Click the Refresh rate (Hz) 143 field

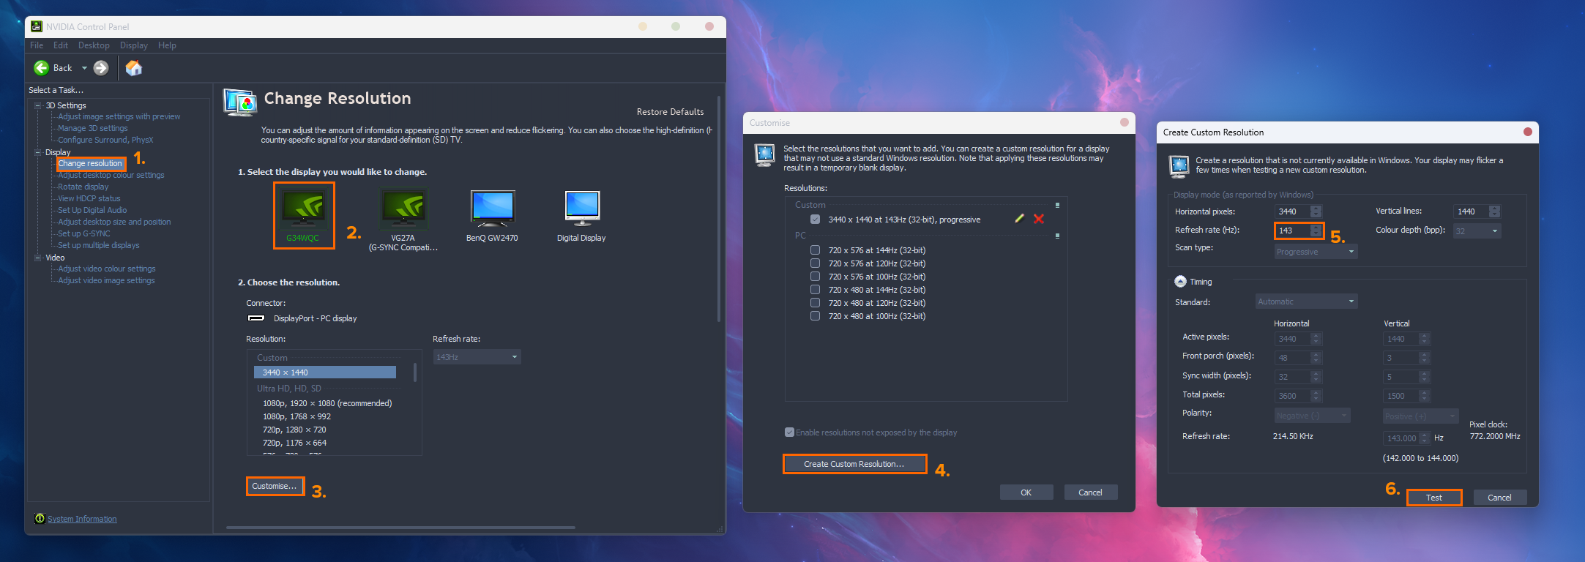click(x=1293, y=231)
